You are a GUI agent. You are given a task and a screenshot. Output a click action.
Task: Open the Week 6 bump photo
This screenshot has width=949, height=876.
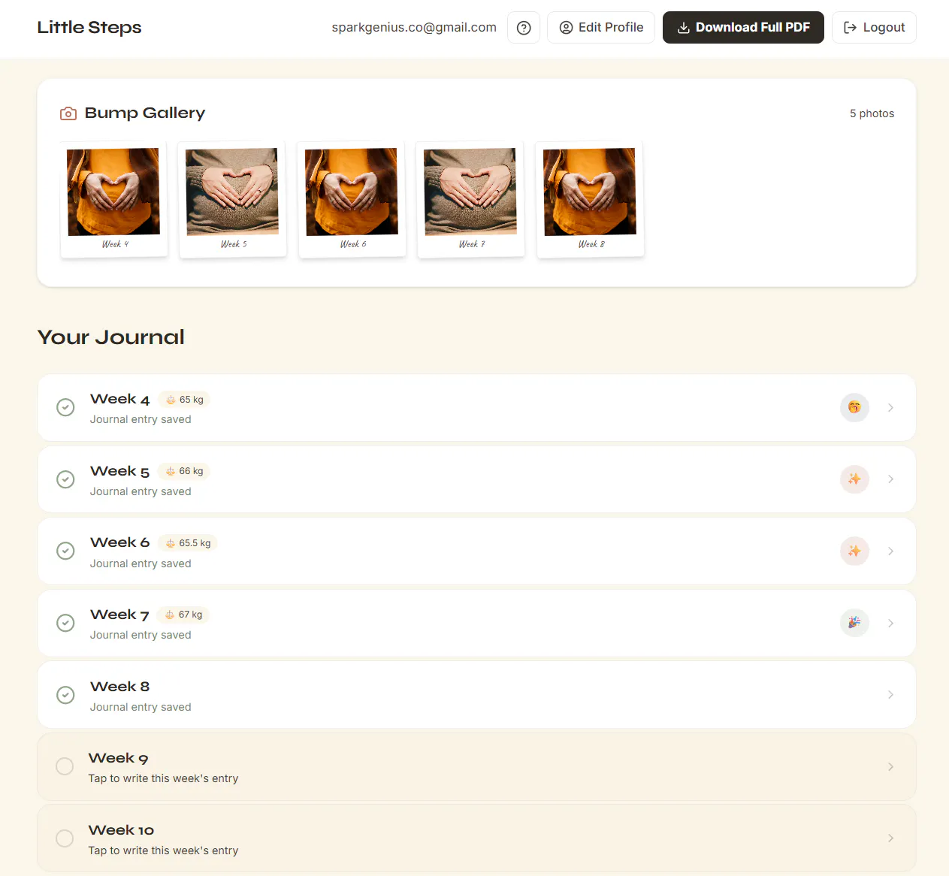point(352,199)
